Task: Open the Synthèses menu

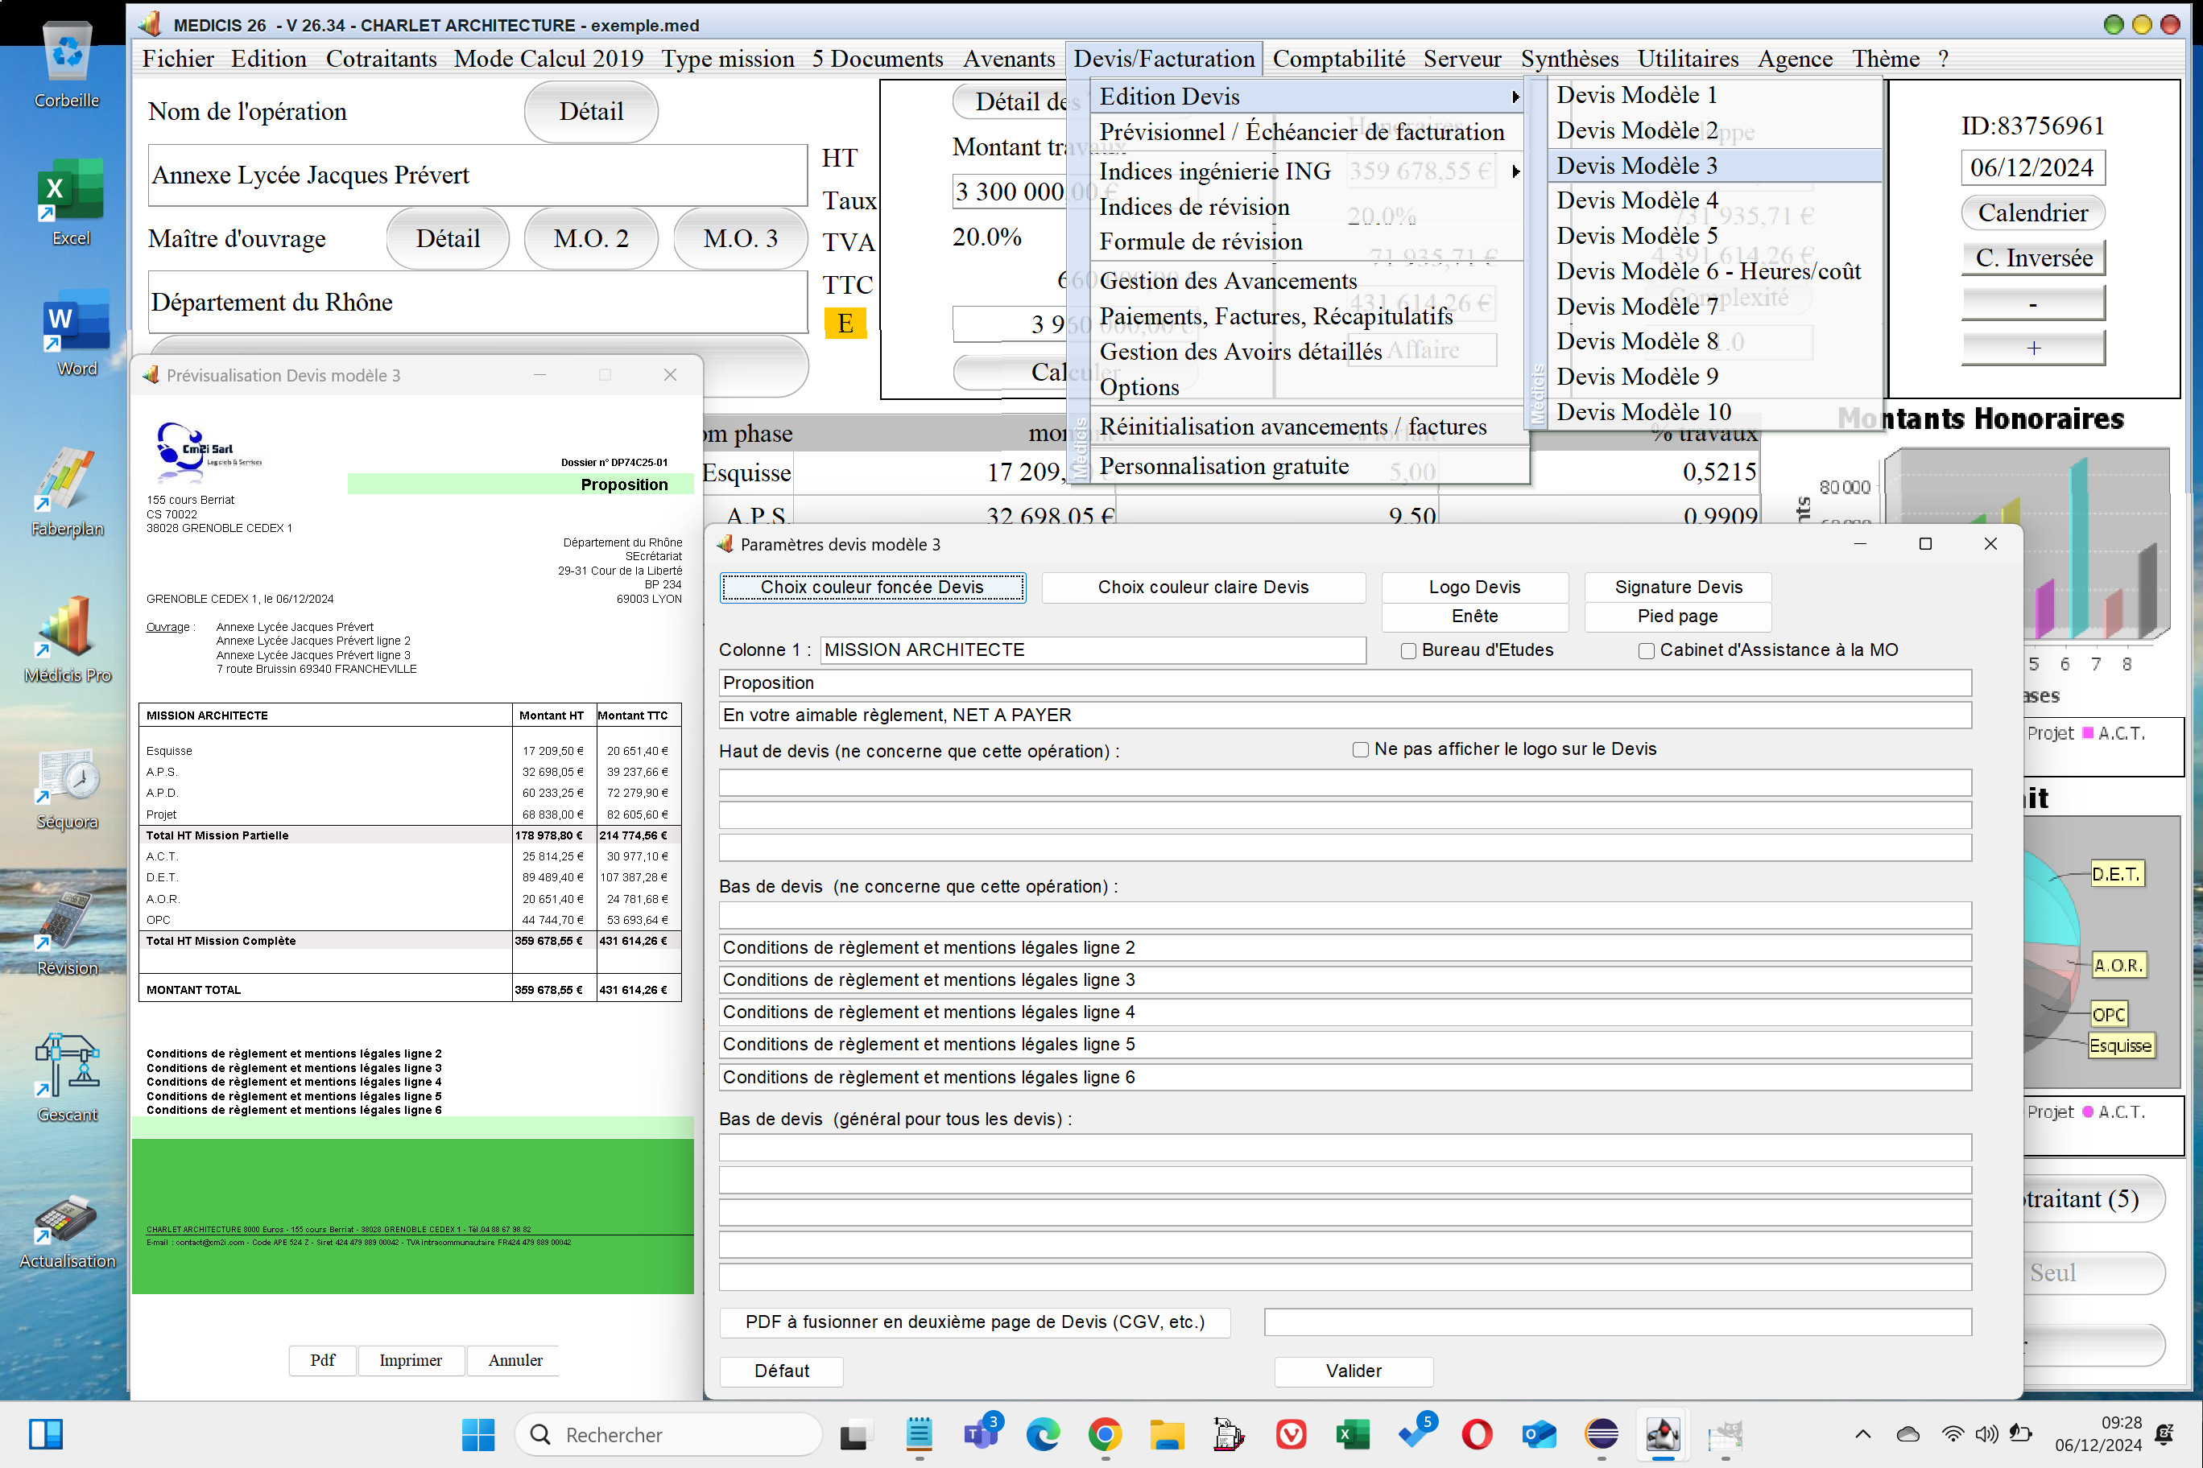Action: tap(1569, 59)
